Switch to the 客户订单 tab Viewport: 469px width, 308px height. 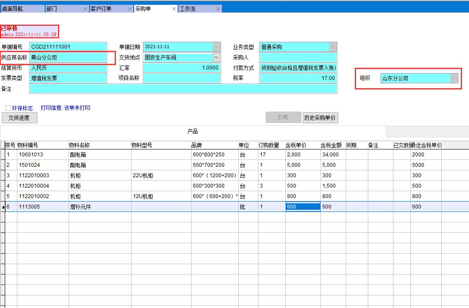click(109, 9)
